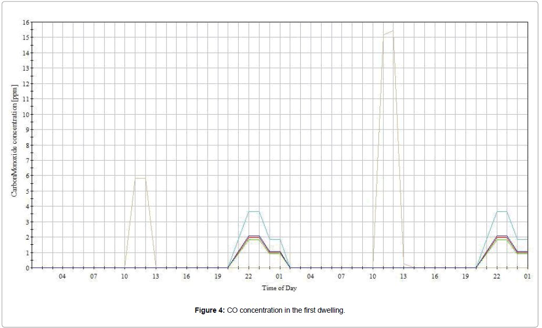The width and height of the screenshot is (542, 328).
Task: Click the 13 label on the ppm axis
Action: [x=26, y=68]
